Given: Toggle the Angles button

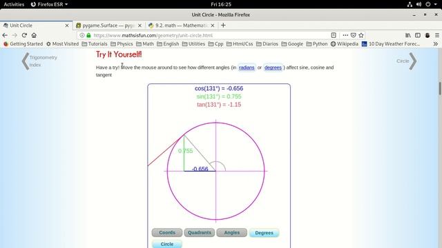Looking at the screenshot, I should 232,233.
